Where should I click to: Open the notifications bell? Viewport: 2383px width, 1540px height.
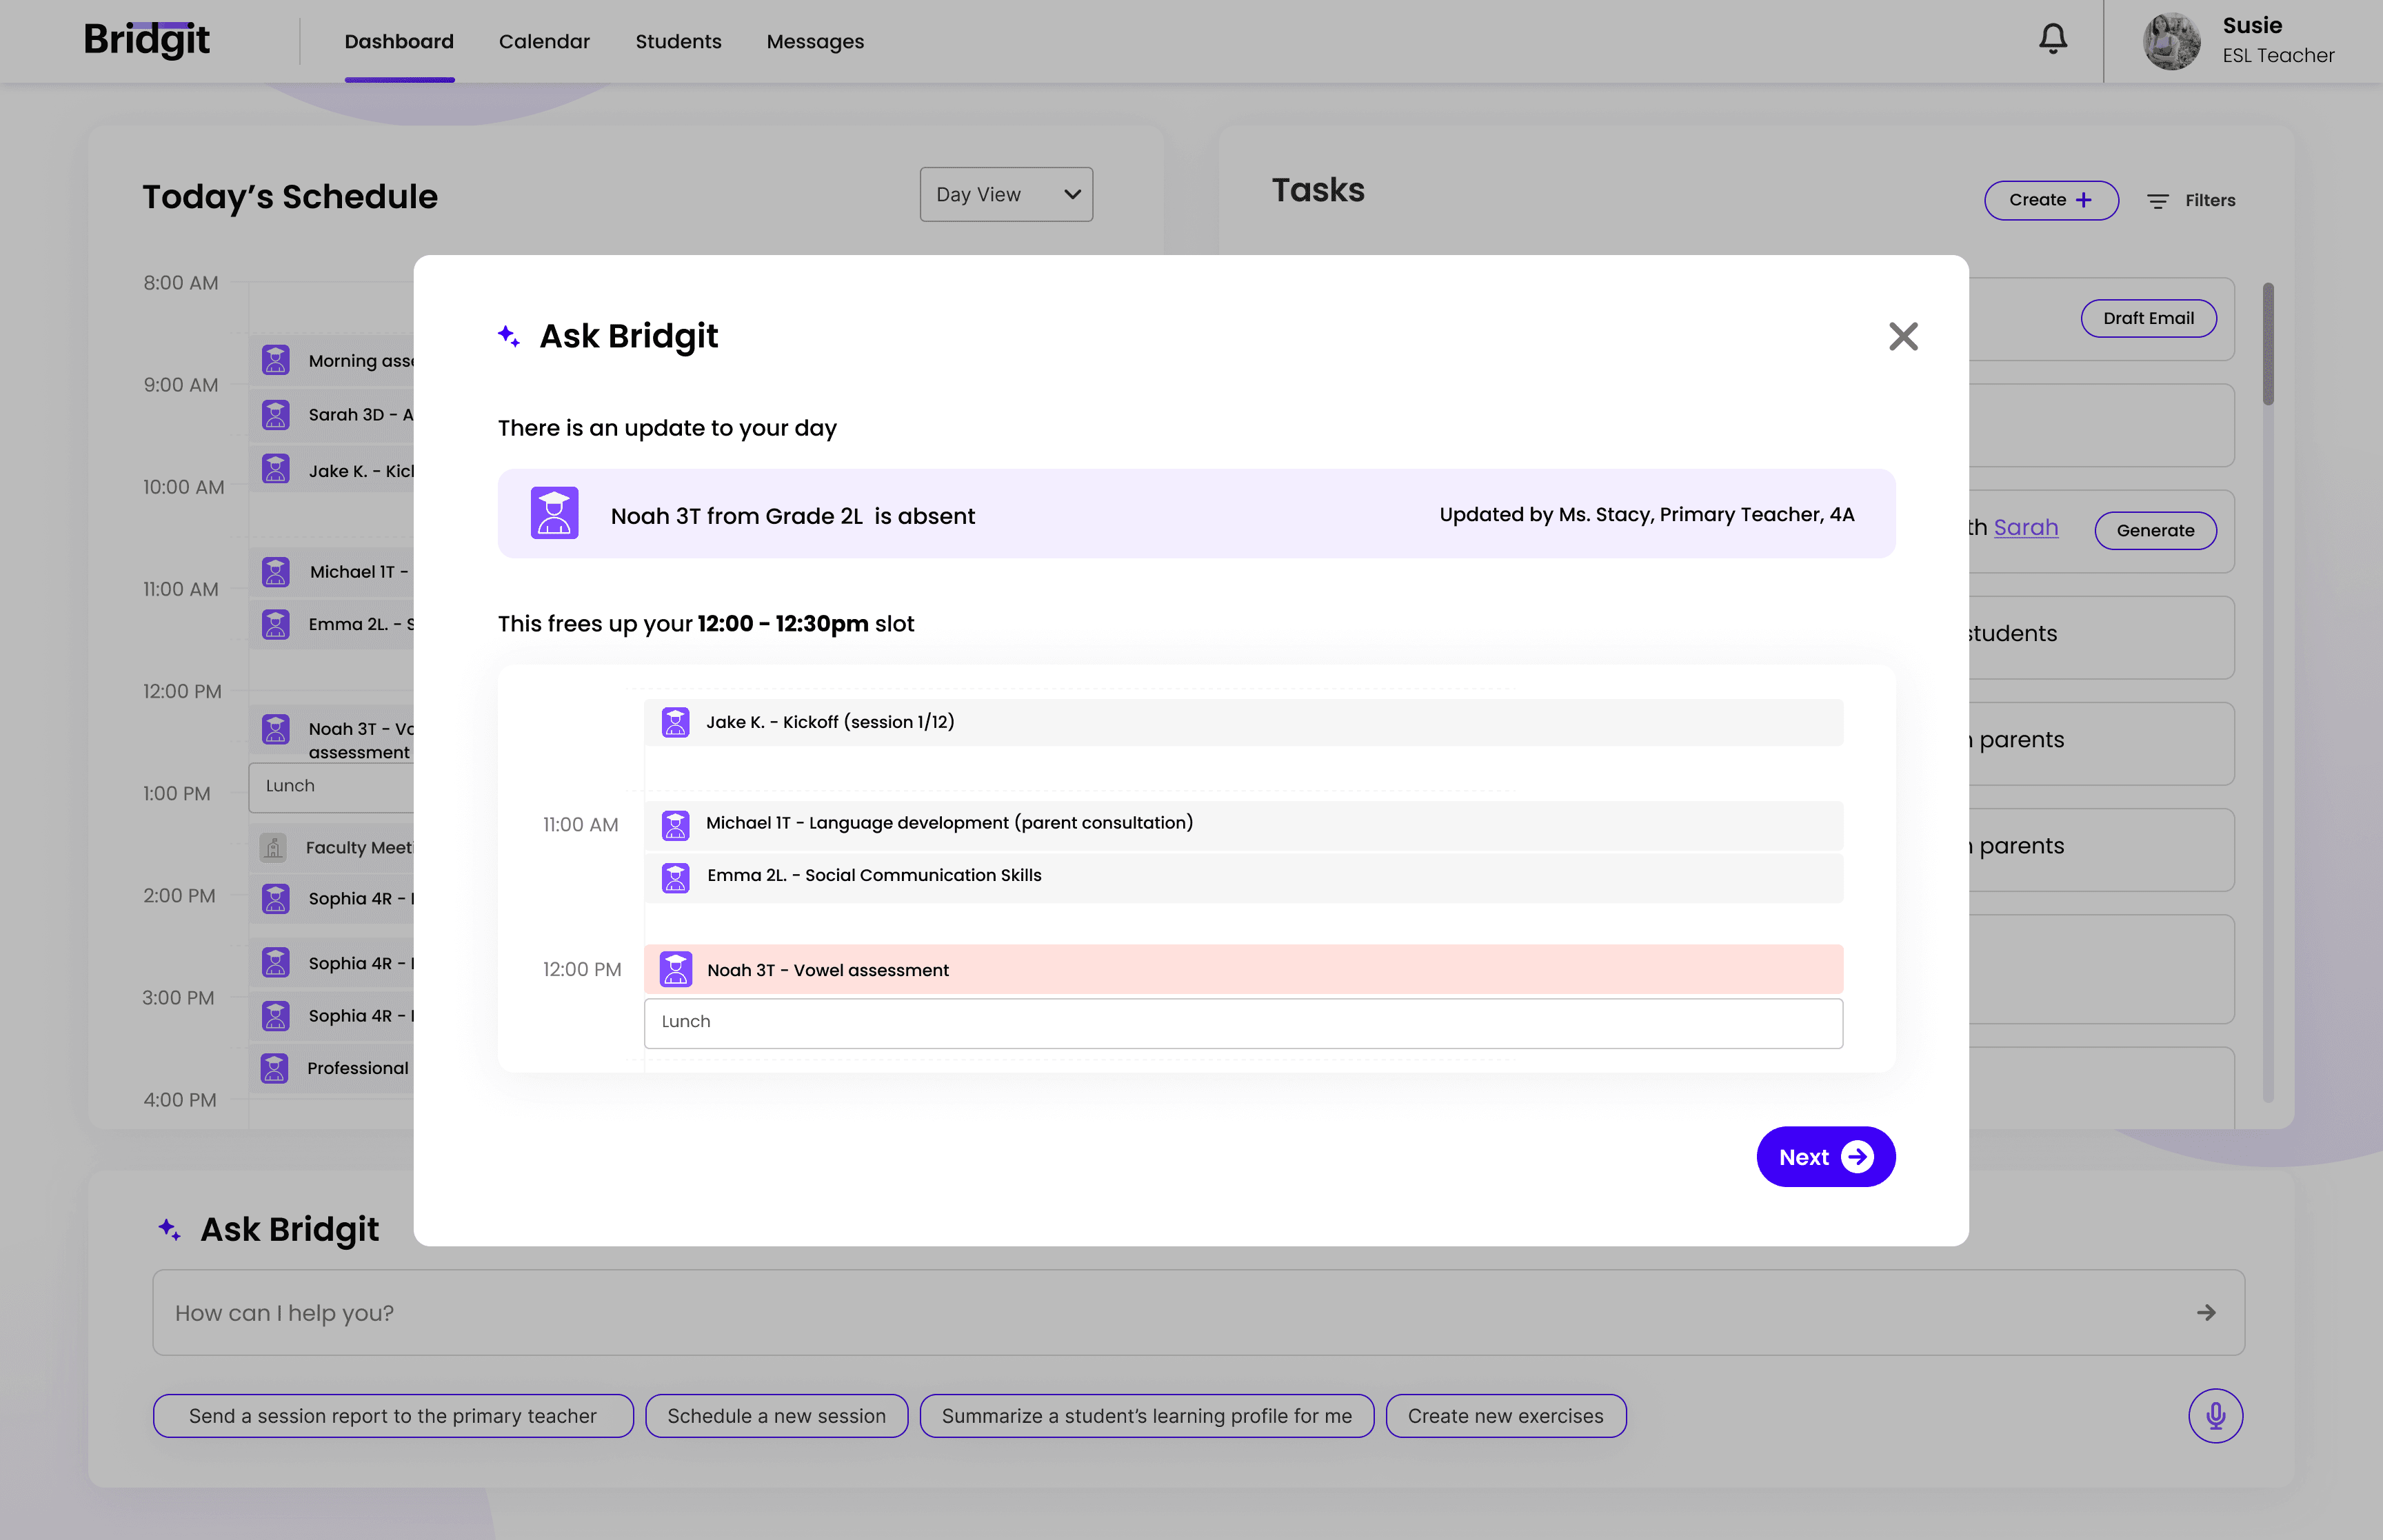[x=2052, y=39]
